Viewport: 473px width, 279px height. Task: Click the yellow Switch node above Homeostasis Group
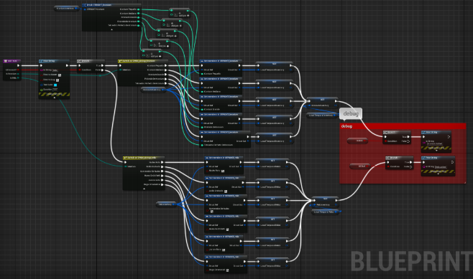coord(141,61)
